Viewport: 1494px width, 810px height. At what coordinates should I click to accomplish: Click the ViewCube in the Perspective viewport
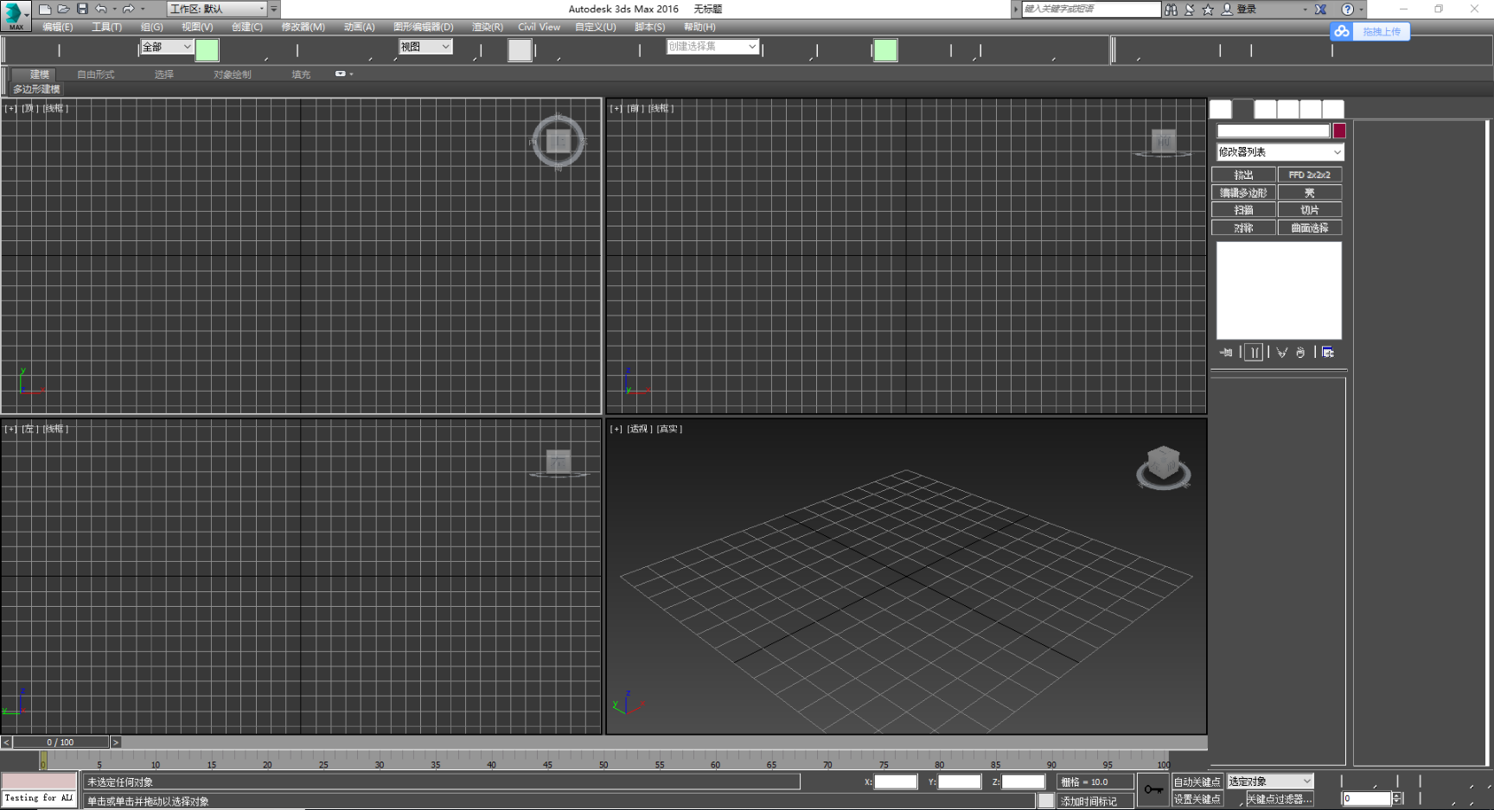pos(1164,468)
